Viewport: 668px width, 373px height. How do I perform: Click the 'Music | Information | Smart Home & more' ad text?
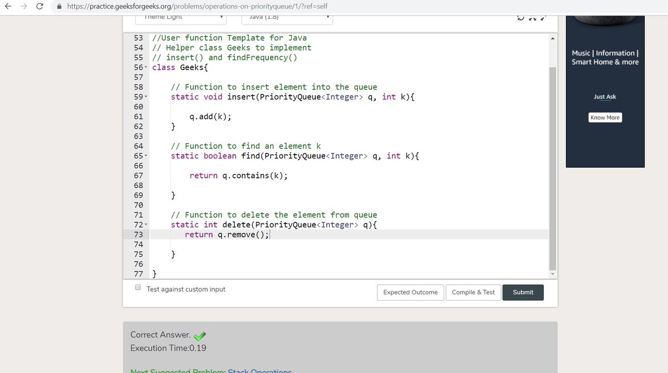605,57
